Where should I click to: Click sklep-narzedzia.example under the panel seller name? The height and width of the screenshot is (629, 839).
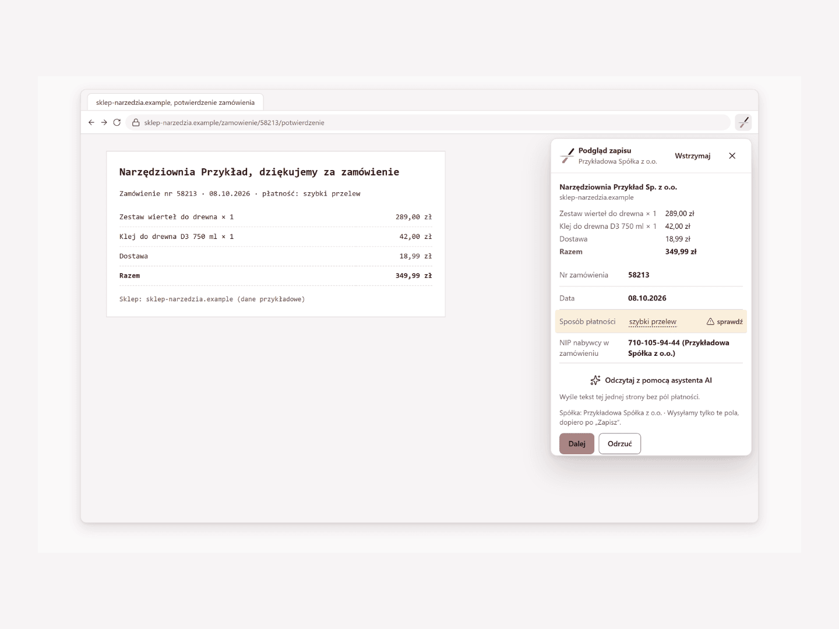click(x=597, y=197)
